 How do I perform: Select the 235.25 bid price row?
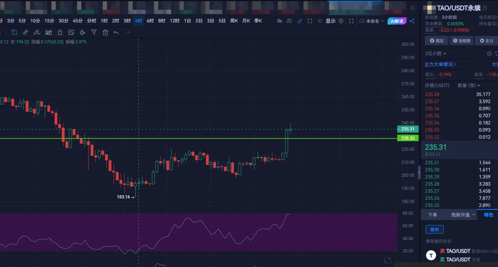click(x=459, y=205)
